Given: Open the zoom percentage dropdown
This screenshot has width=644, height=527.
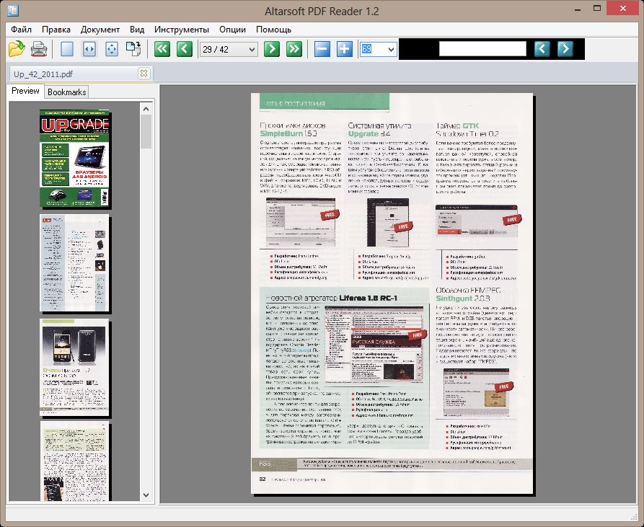Looking at the screenshot, I should coord(391,49).
